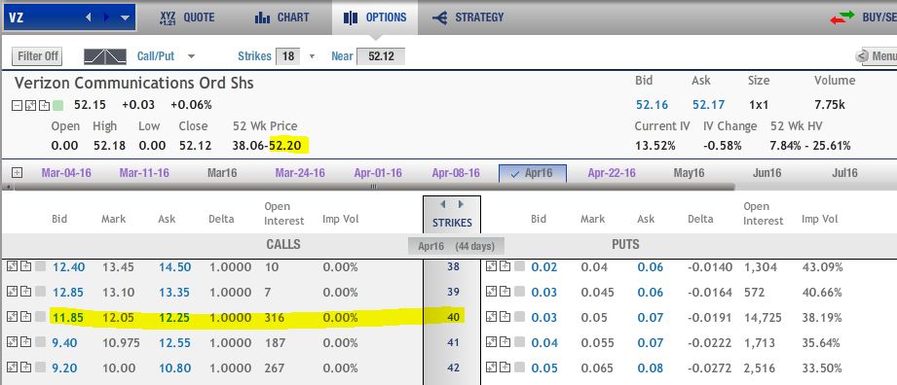Click the trade icon on 40 strike call row
Image resolution: width=897 pixels, height=385 pixels.
(x=12, y=316)
